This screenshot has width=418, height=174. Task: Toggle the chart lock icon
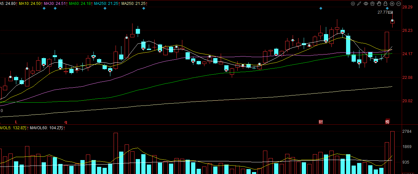coord(385,4)
